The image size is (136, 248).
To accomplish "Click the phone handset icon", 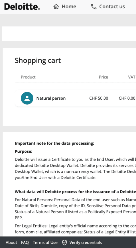I will (94, 7).
